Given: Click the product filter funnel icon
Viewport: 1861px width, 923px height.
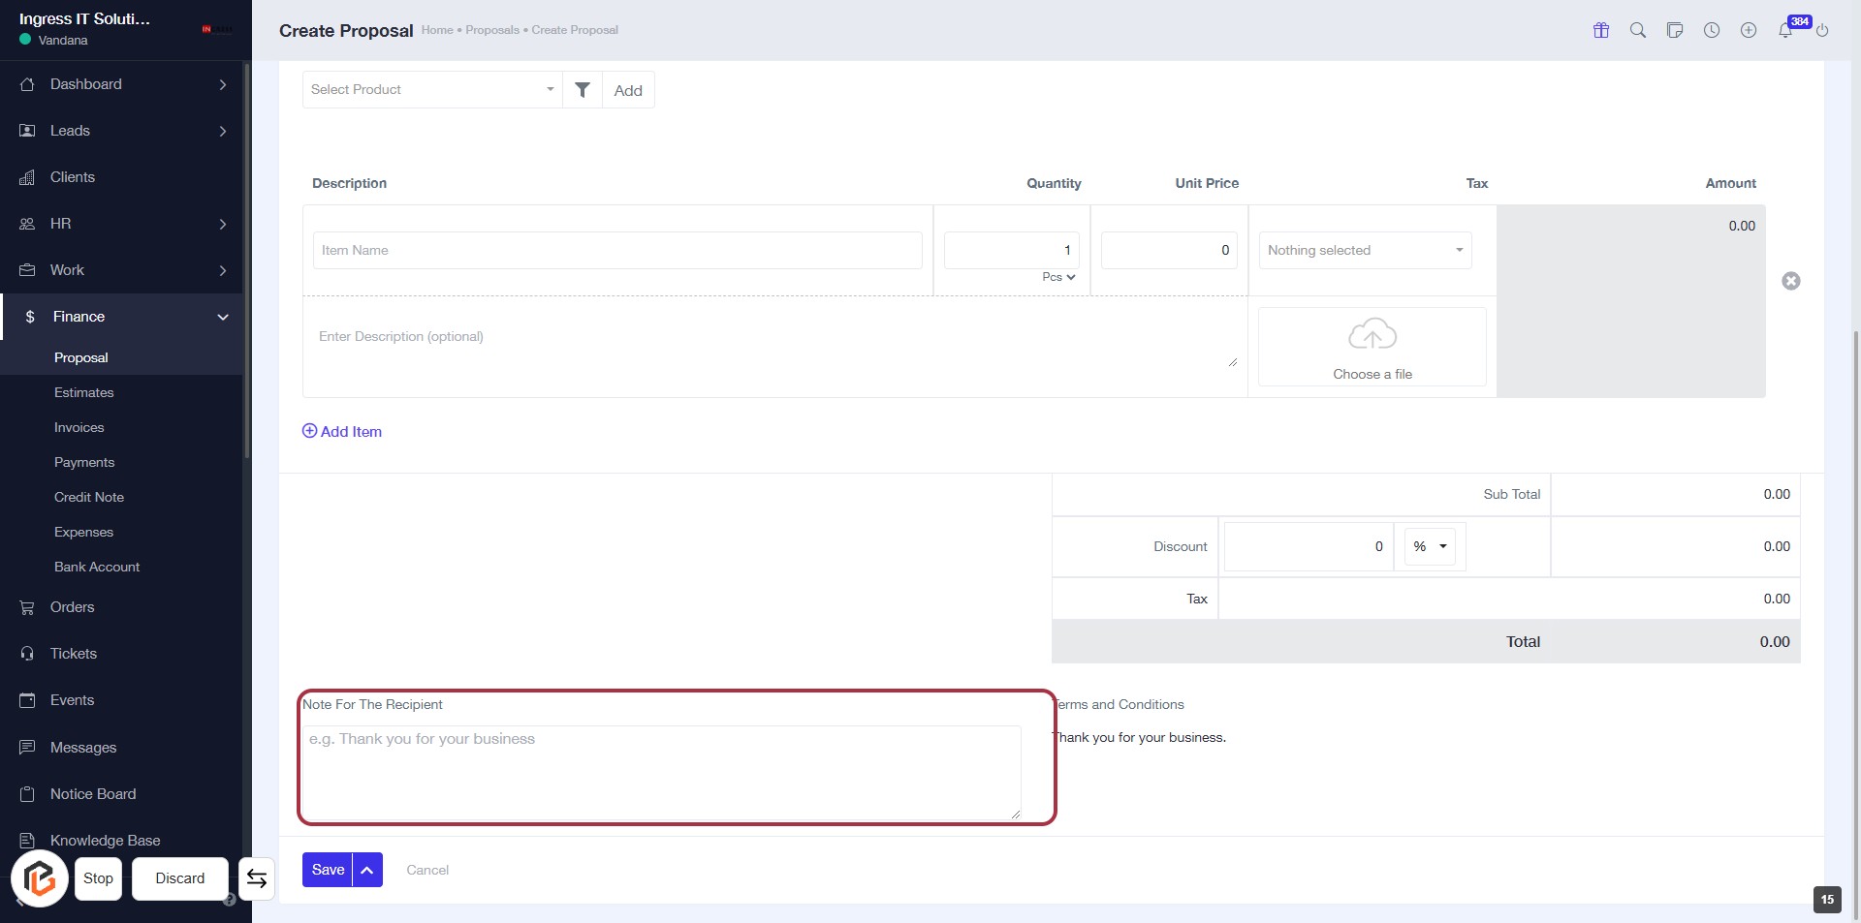Looking at the screenshot, I should (583, 90).
